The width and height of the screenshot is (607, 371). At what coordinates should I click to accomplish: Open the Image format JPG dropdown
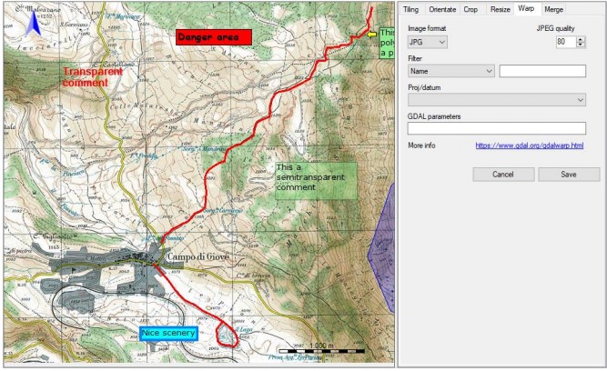click(428, 42)
